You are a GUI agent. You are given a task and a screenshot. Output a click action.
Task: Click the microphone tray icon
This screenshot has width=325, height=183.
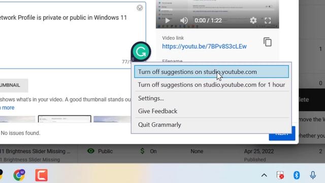[x=313, y=175]
